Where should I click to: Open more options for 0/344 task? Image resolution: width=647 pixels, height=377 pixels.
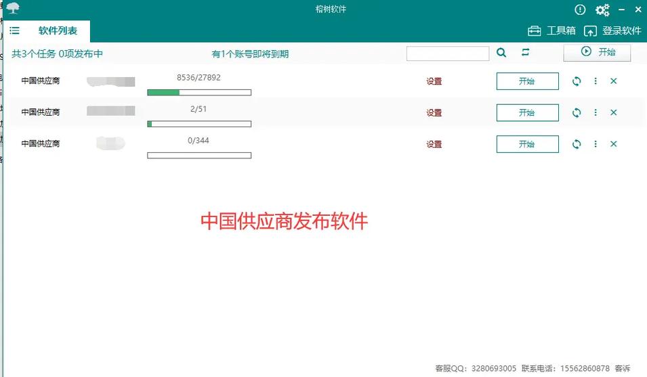[x=596, y=143]
